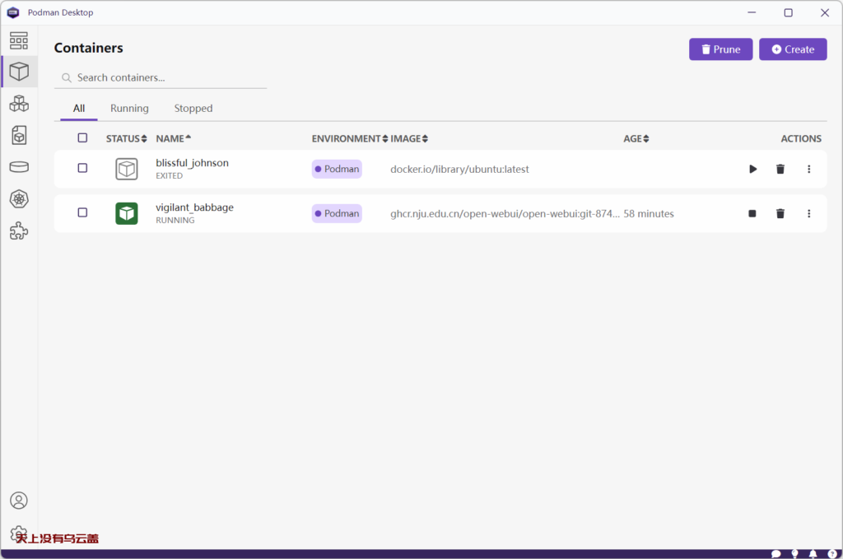Check the blissful_johnson row checkbox
The image size is (843, 559).
82,168
